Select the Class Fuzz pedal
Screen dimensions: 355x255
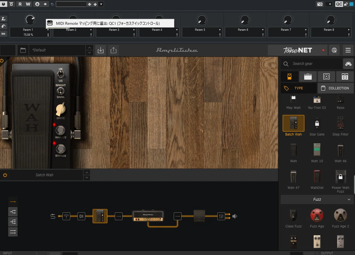point(294,218)
